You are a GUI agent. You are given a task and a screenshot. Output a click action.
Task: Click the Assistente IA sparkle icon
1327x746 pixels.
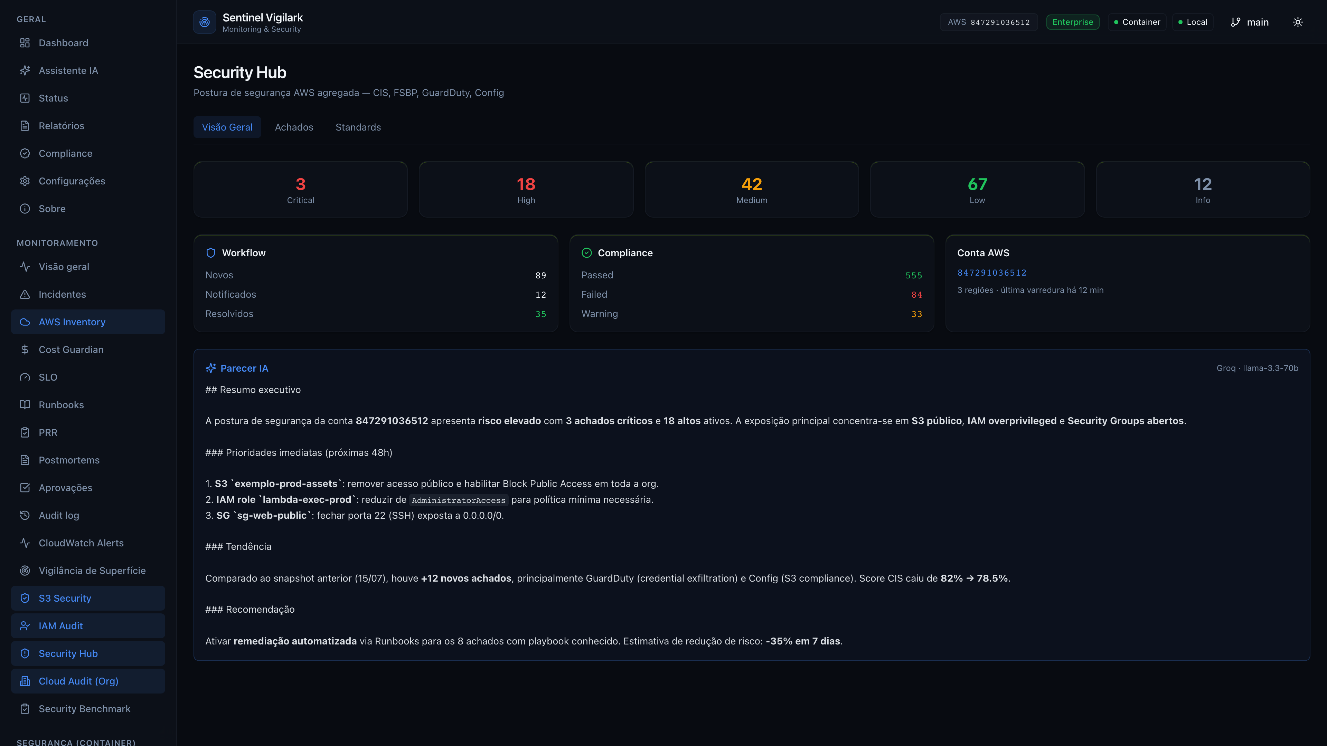point(25,70)
